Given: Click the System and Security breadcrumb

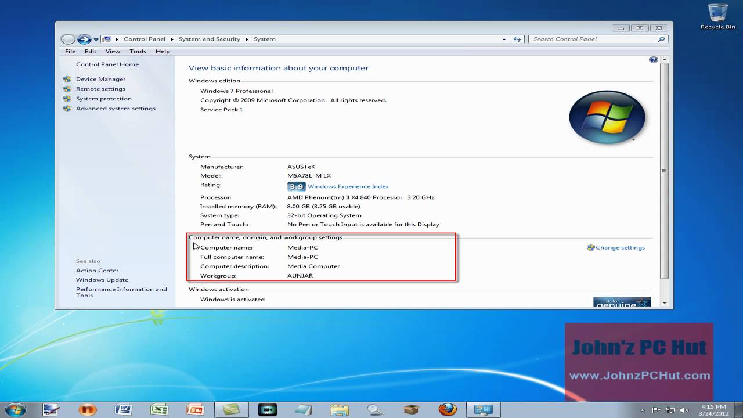Looking at the screenshot, I should pos(210,39).
